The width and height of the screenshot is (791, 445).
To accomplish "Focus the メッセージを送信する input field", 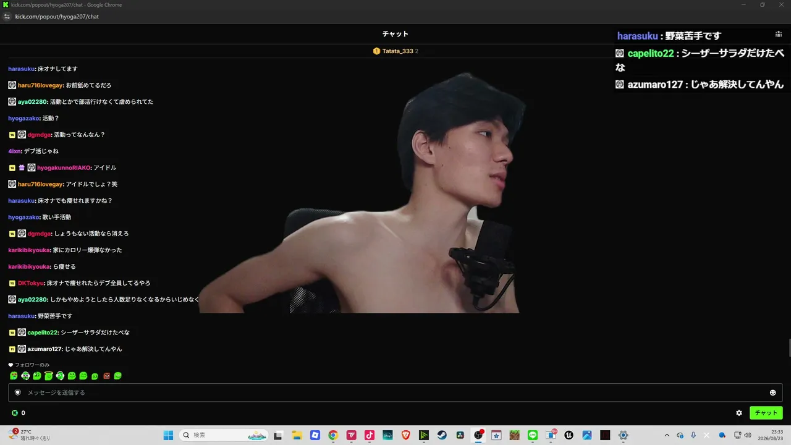I will pos(395,392).
